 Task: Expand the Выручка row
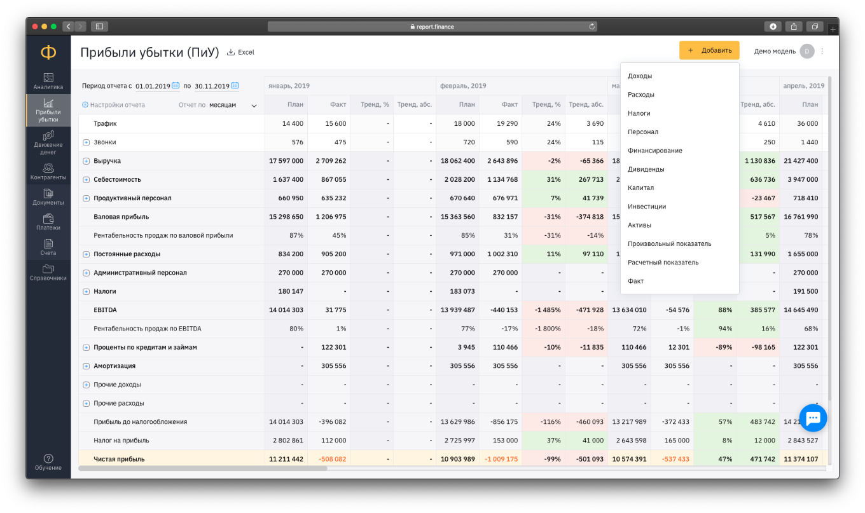pos(86,161)
